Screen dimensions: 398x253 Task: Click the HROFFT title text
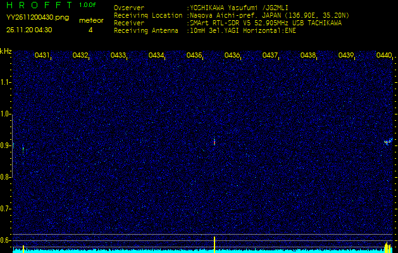(x=37, y=6)
